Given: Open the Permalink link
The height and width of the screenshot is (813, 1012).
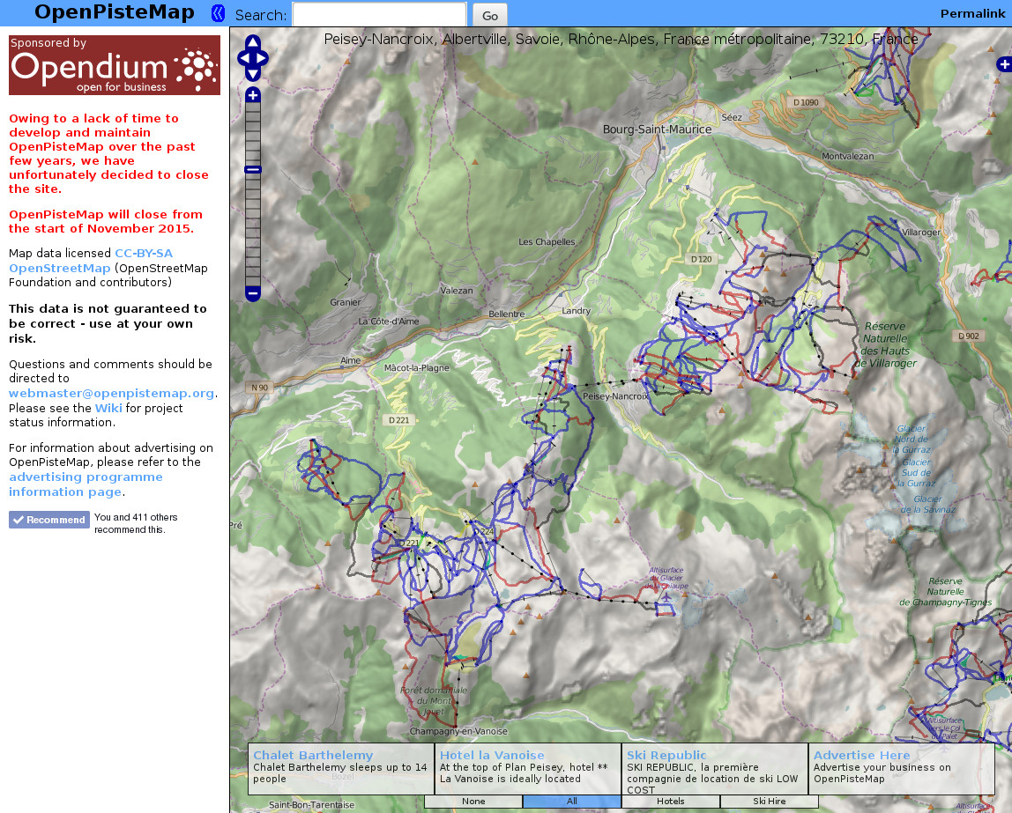Looking at the screenshot, I should (972, 13).
